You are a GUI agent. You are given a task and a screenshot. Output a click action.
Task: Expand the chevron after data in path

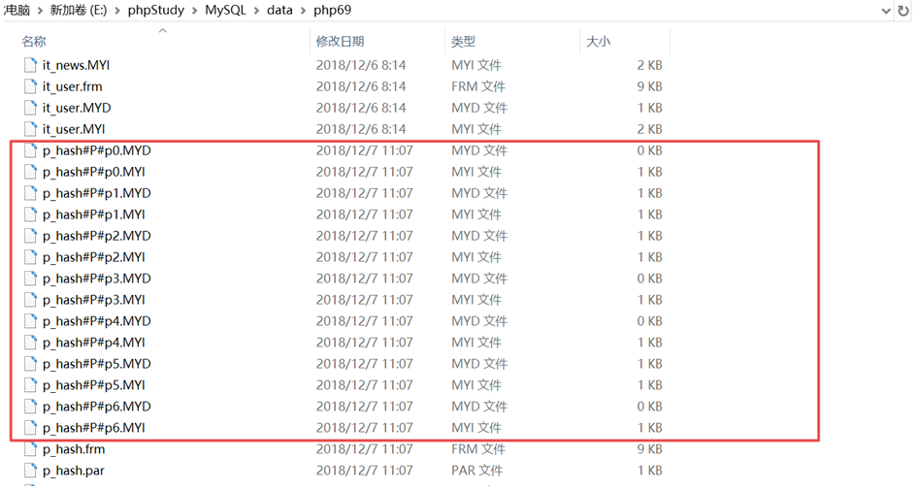[303, 11]
